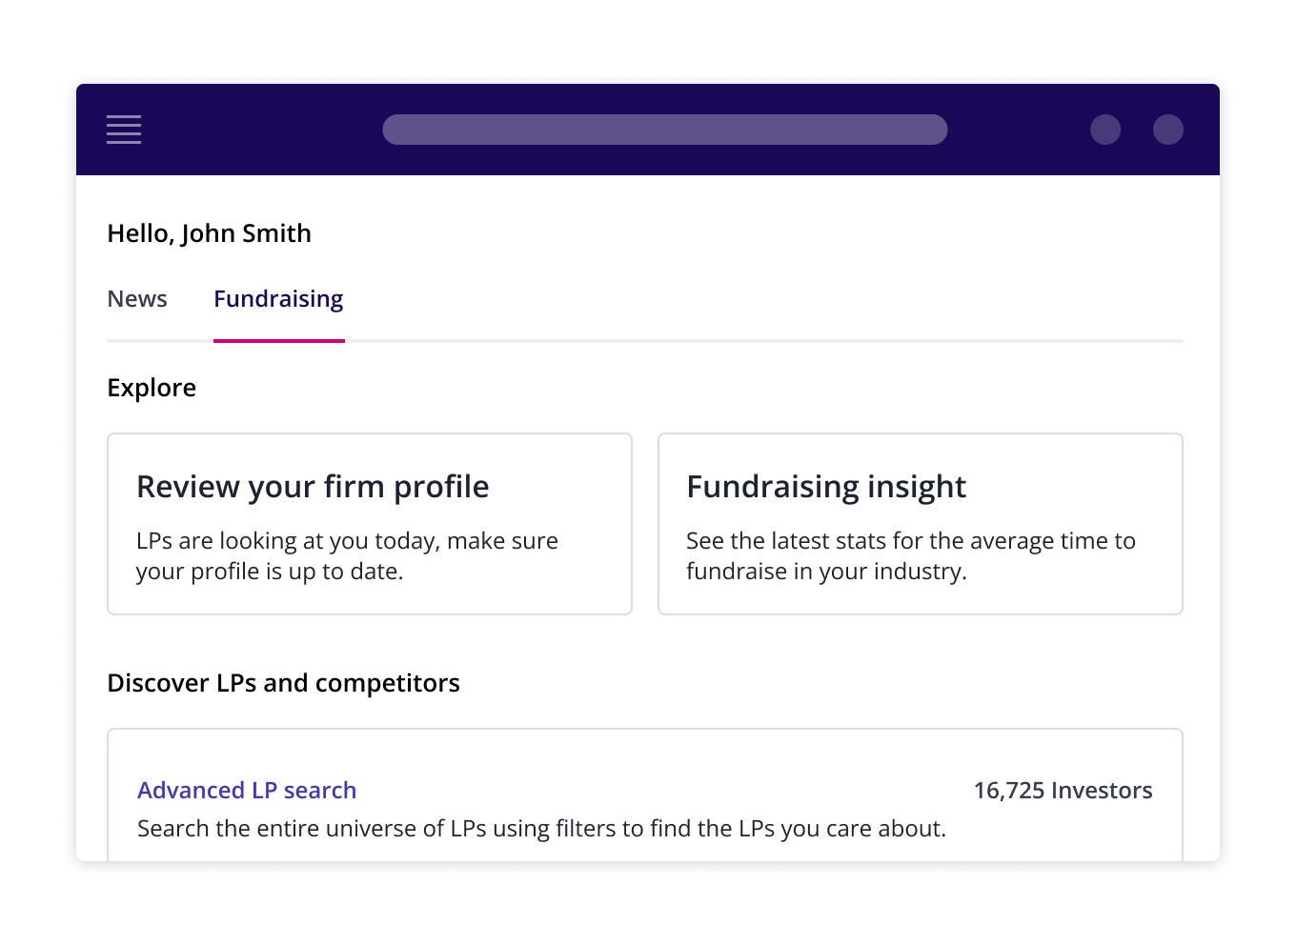Click the Advanced LP search description text
Viewport: 1296px width, 945px height.
(x=542, y=828)
